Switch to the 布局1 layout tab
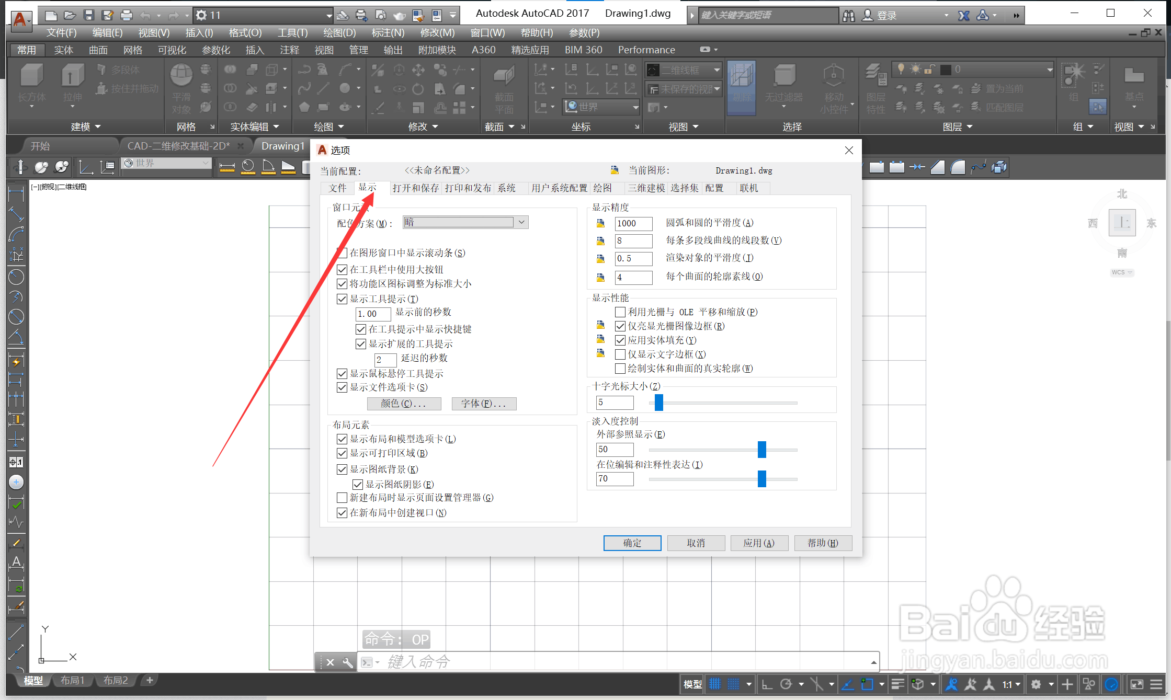This screenshot has width=1171, height=700. click(72, 681)
